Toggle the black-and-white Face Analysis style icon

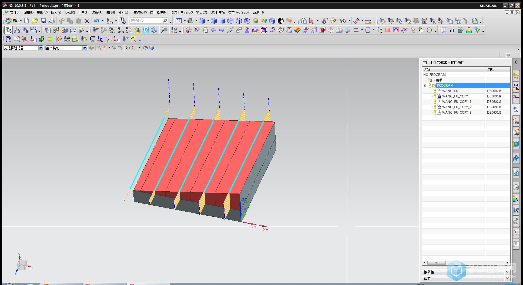(x=281, y=21)
